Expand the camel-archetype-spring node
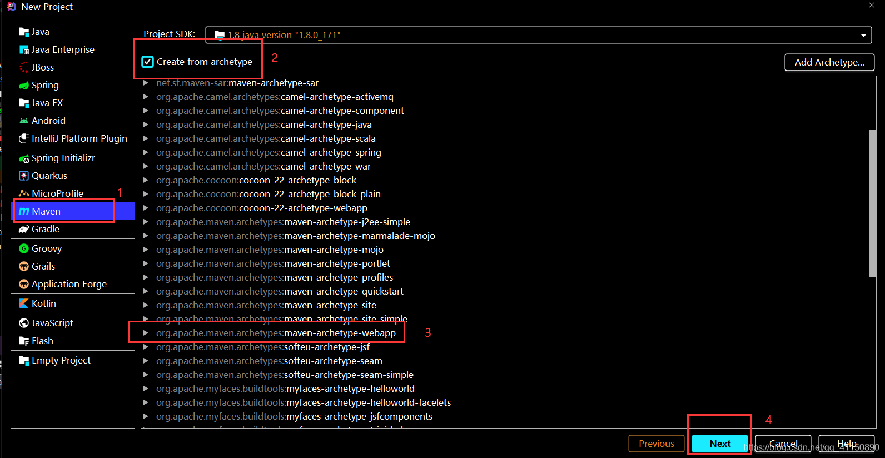Viewport: 885px width, 458px height. coord(146,152)
